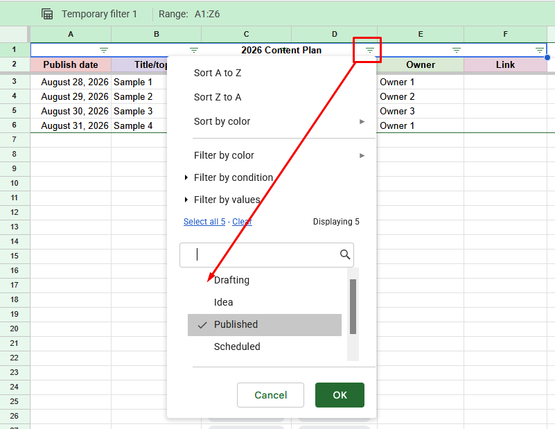The height and width of the screenshot is (429, 555).
Task: Select column B header
Action: click(x=157, y=35)
